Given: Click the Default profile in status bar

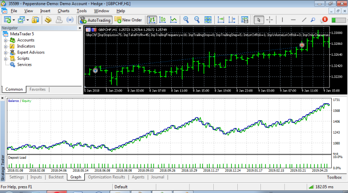Looking at the screenshot, I should (121, 187).
